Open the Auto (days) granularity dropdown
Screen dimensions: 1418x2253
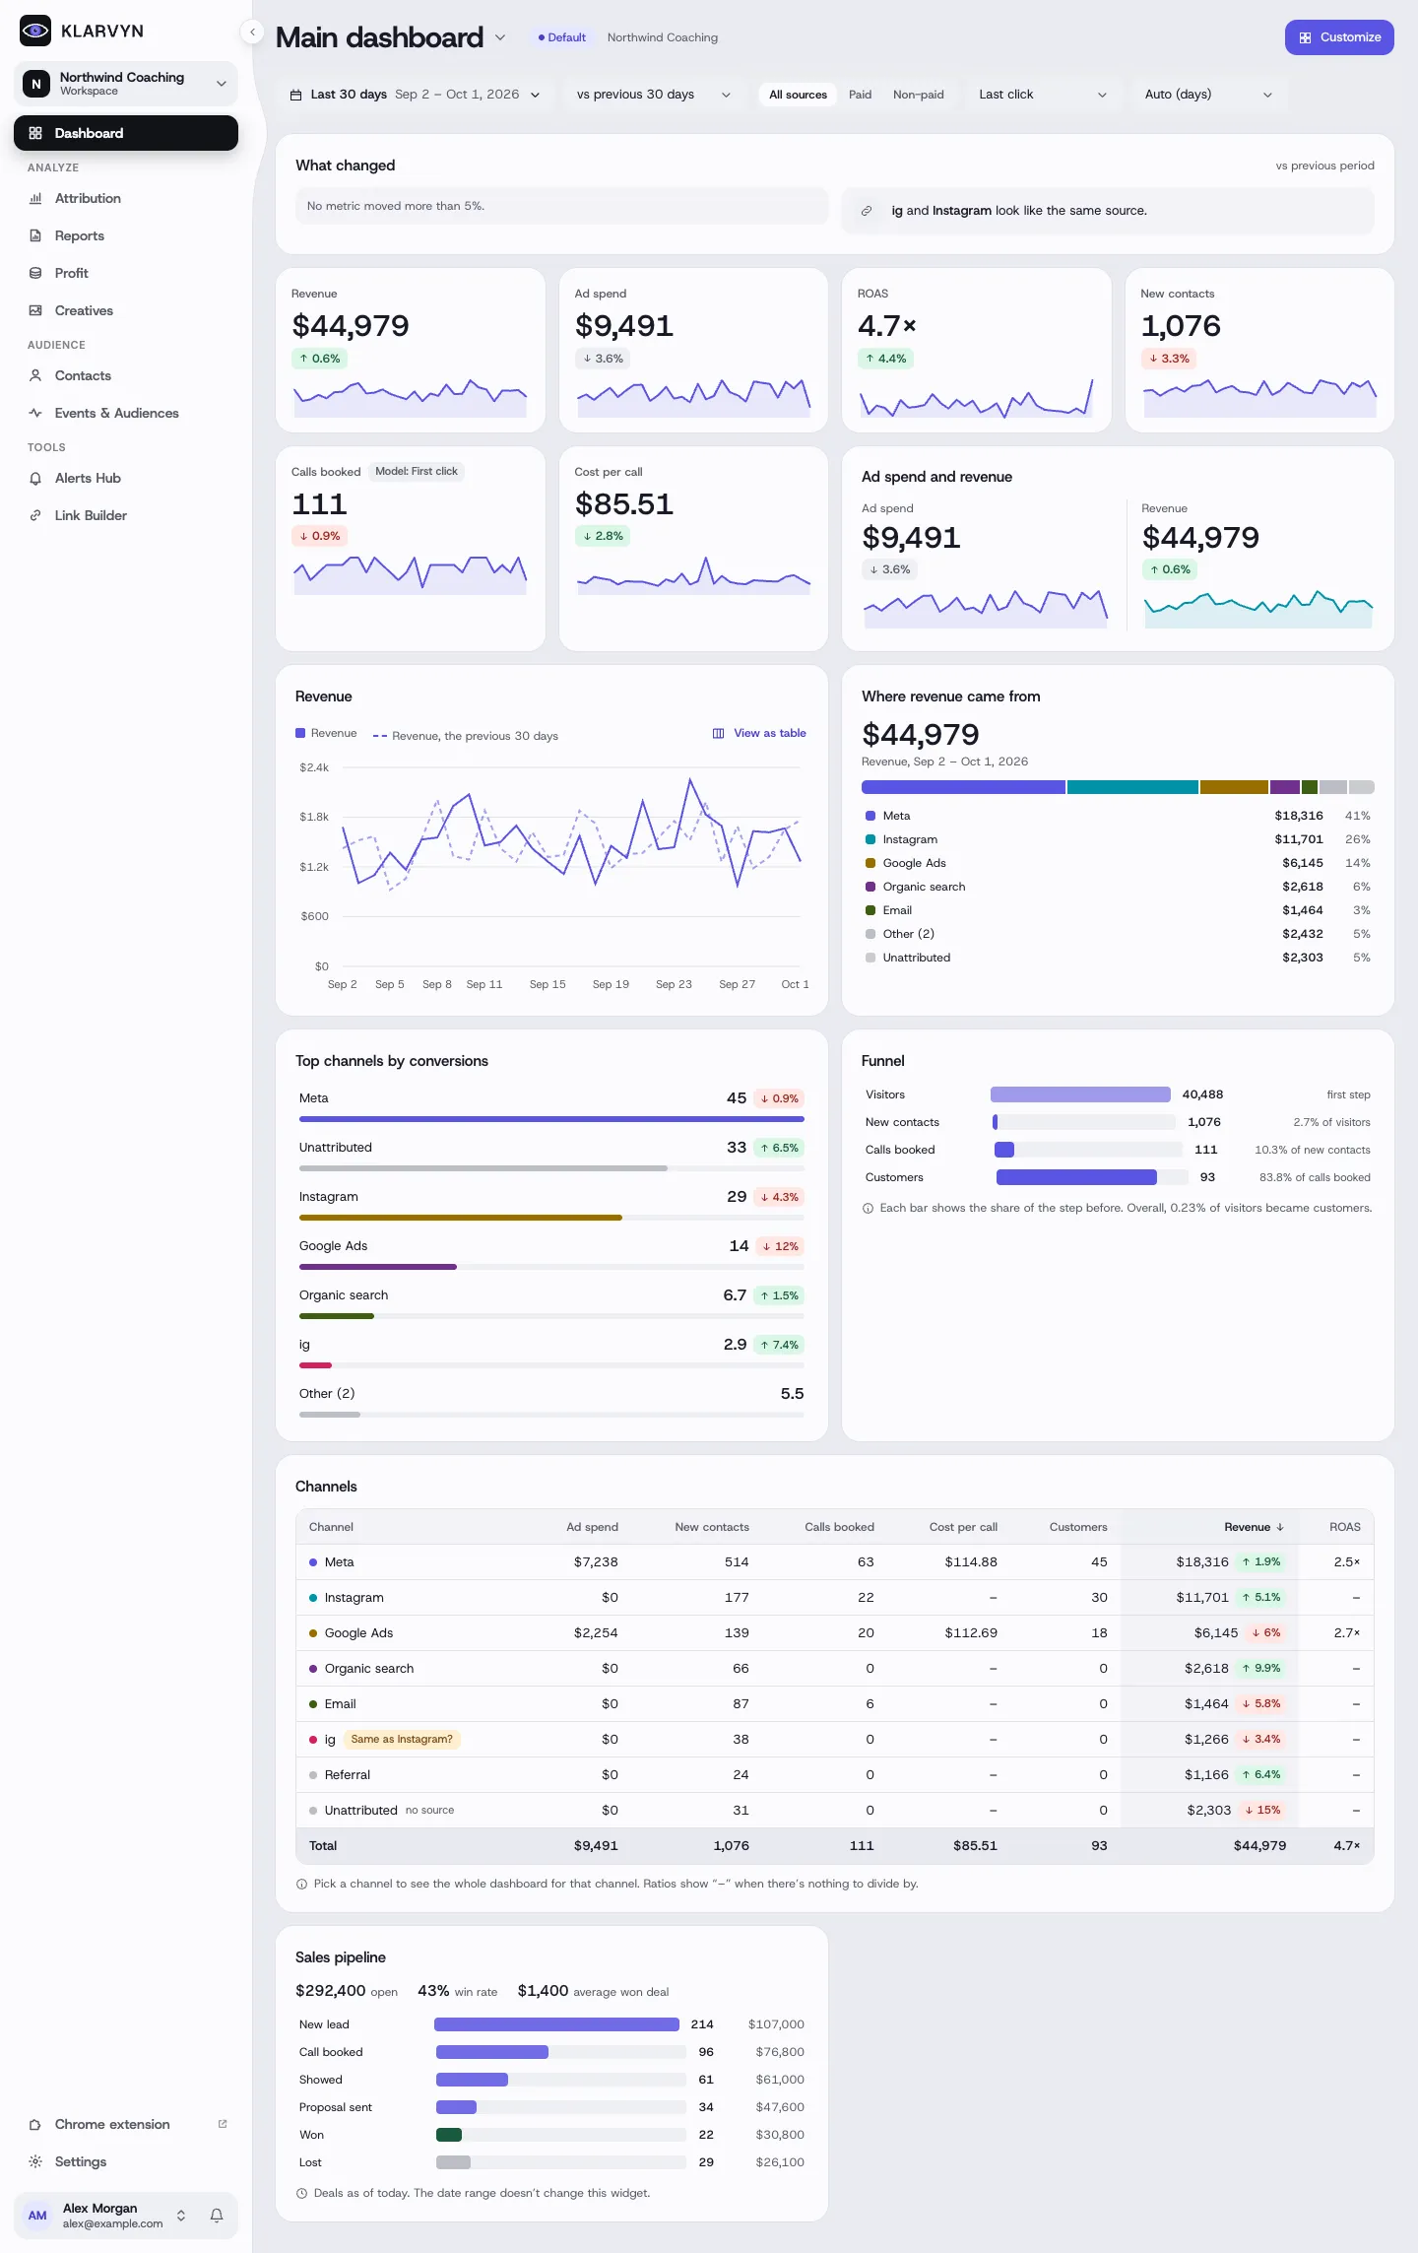click(x=1208, y=95)
